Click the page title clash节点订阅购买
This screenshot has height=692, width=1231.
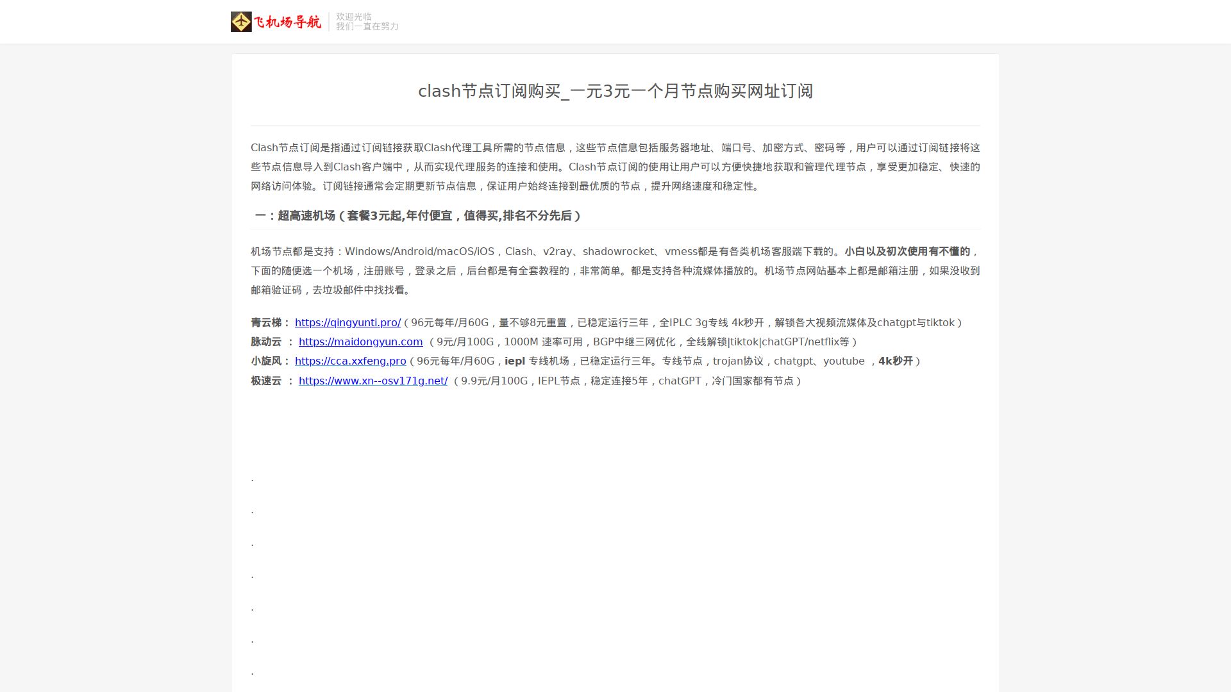click(615, 91)
